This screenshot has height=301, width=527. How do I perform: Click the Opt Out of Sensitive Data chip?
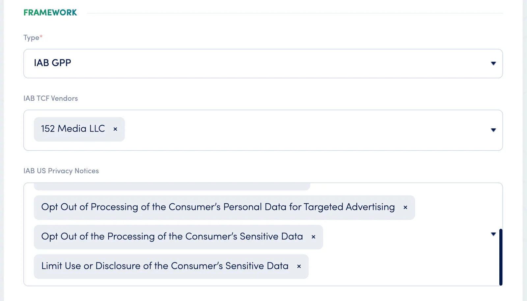pyautogui.click(x=171, y=237)
